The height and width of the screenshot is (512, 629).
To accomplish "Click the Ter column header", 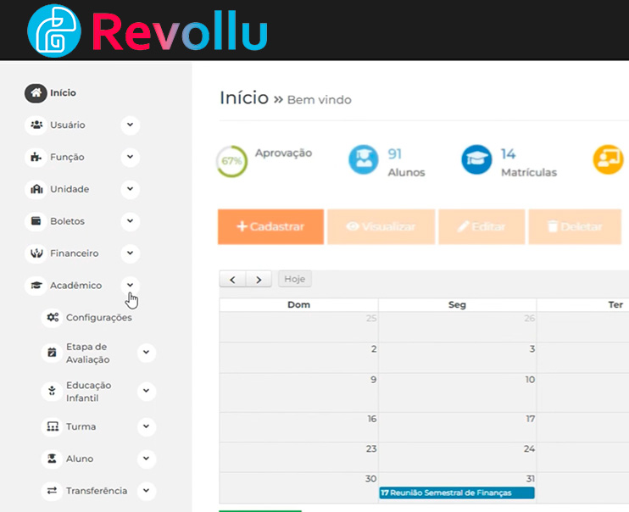I will (615, 304).
